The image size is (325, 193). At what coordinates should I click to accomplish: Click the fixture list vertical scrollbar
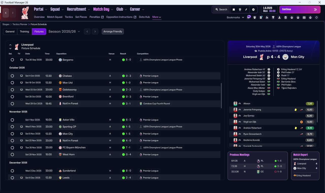[x=221, y=95]
